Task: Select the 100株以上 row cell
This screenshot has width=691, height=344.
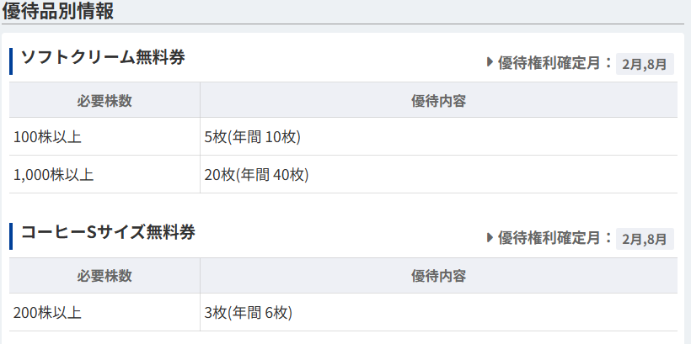Action: [x=104, y=137]
